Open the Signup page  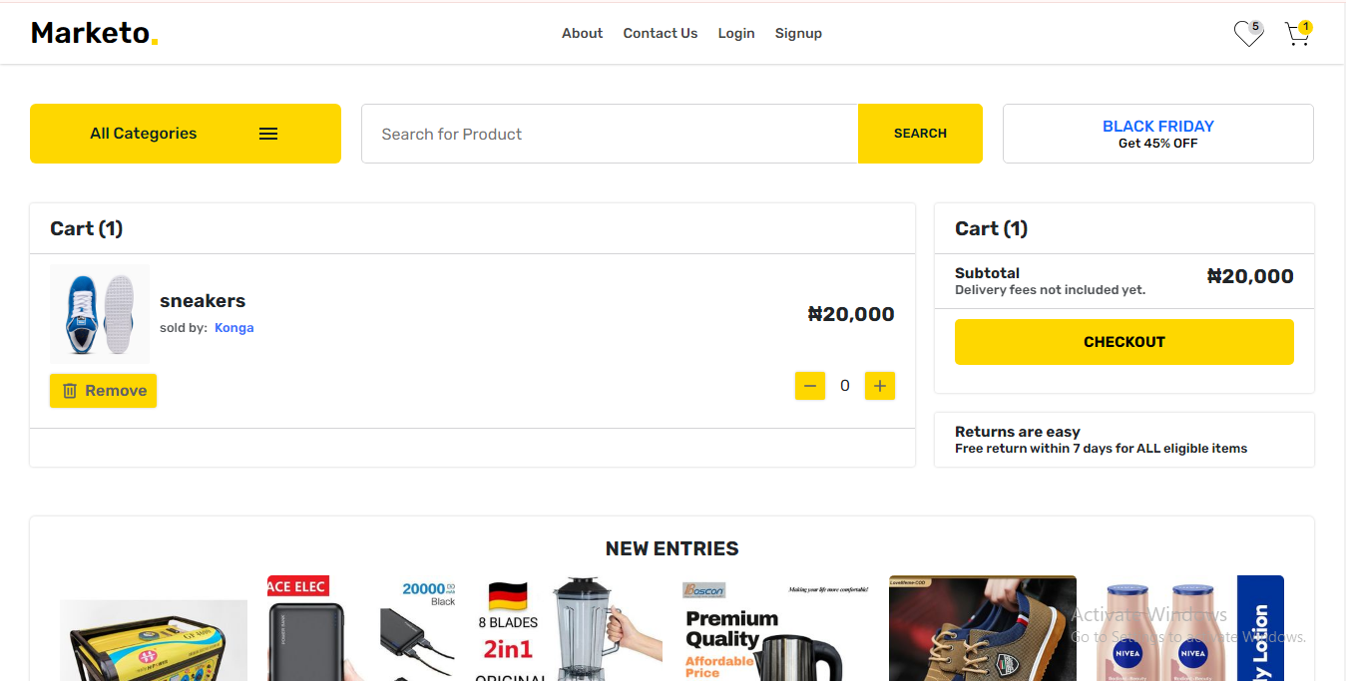coord(798,33)
